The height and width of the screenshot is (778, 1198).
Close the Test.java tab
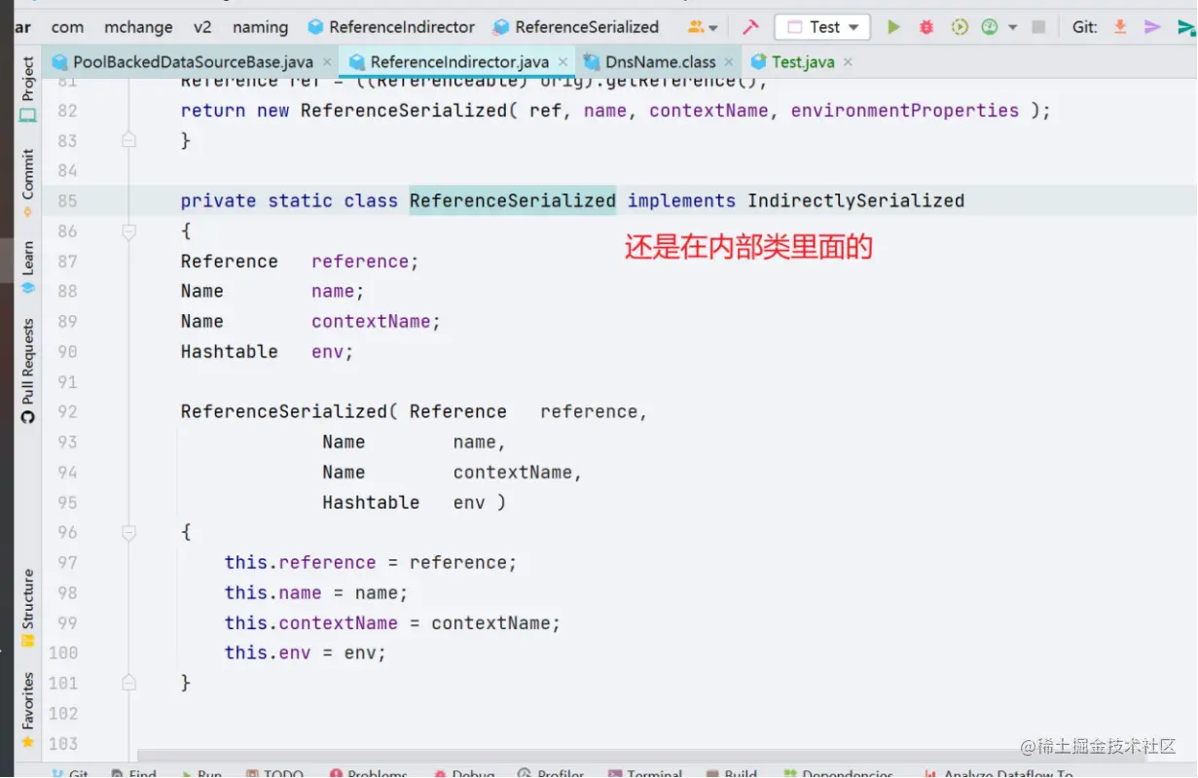pos(848,62)
